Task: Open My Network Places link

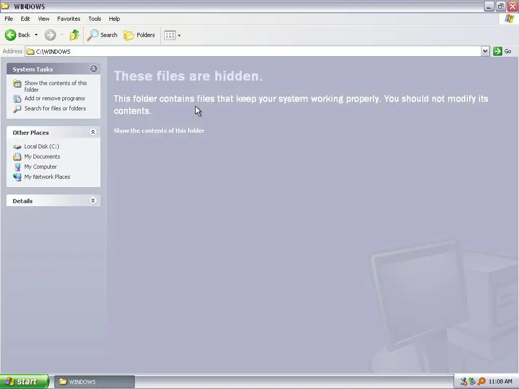Action: pos(47,177)
